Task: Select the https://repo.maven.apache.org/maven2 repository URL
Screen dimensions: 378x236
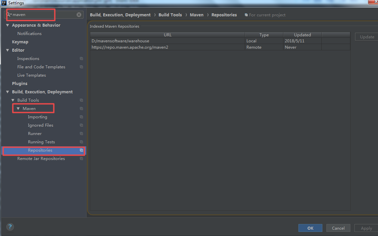Action: [130, 47]
